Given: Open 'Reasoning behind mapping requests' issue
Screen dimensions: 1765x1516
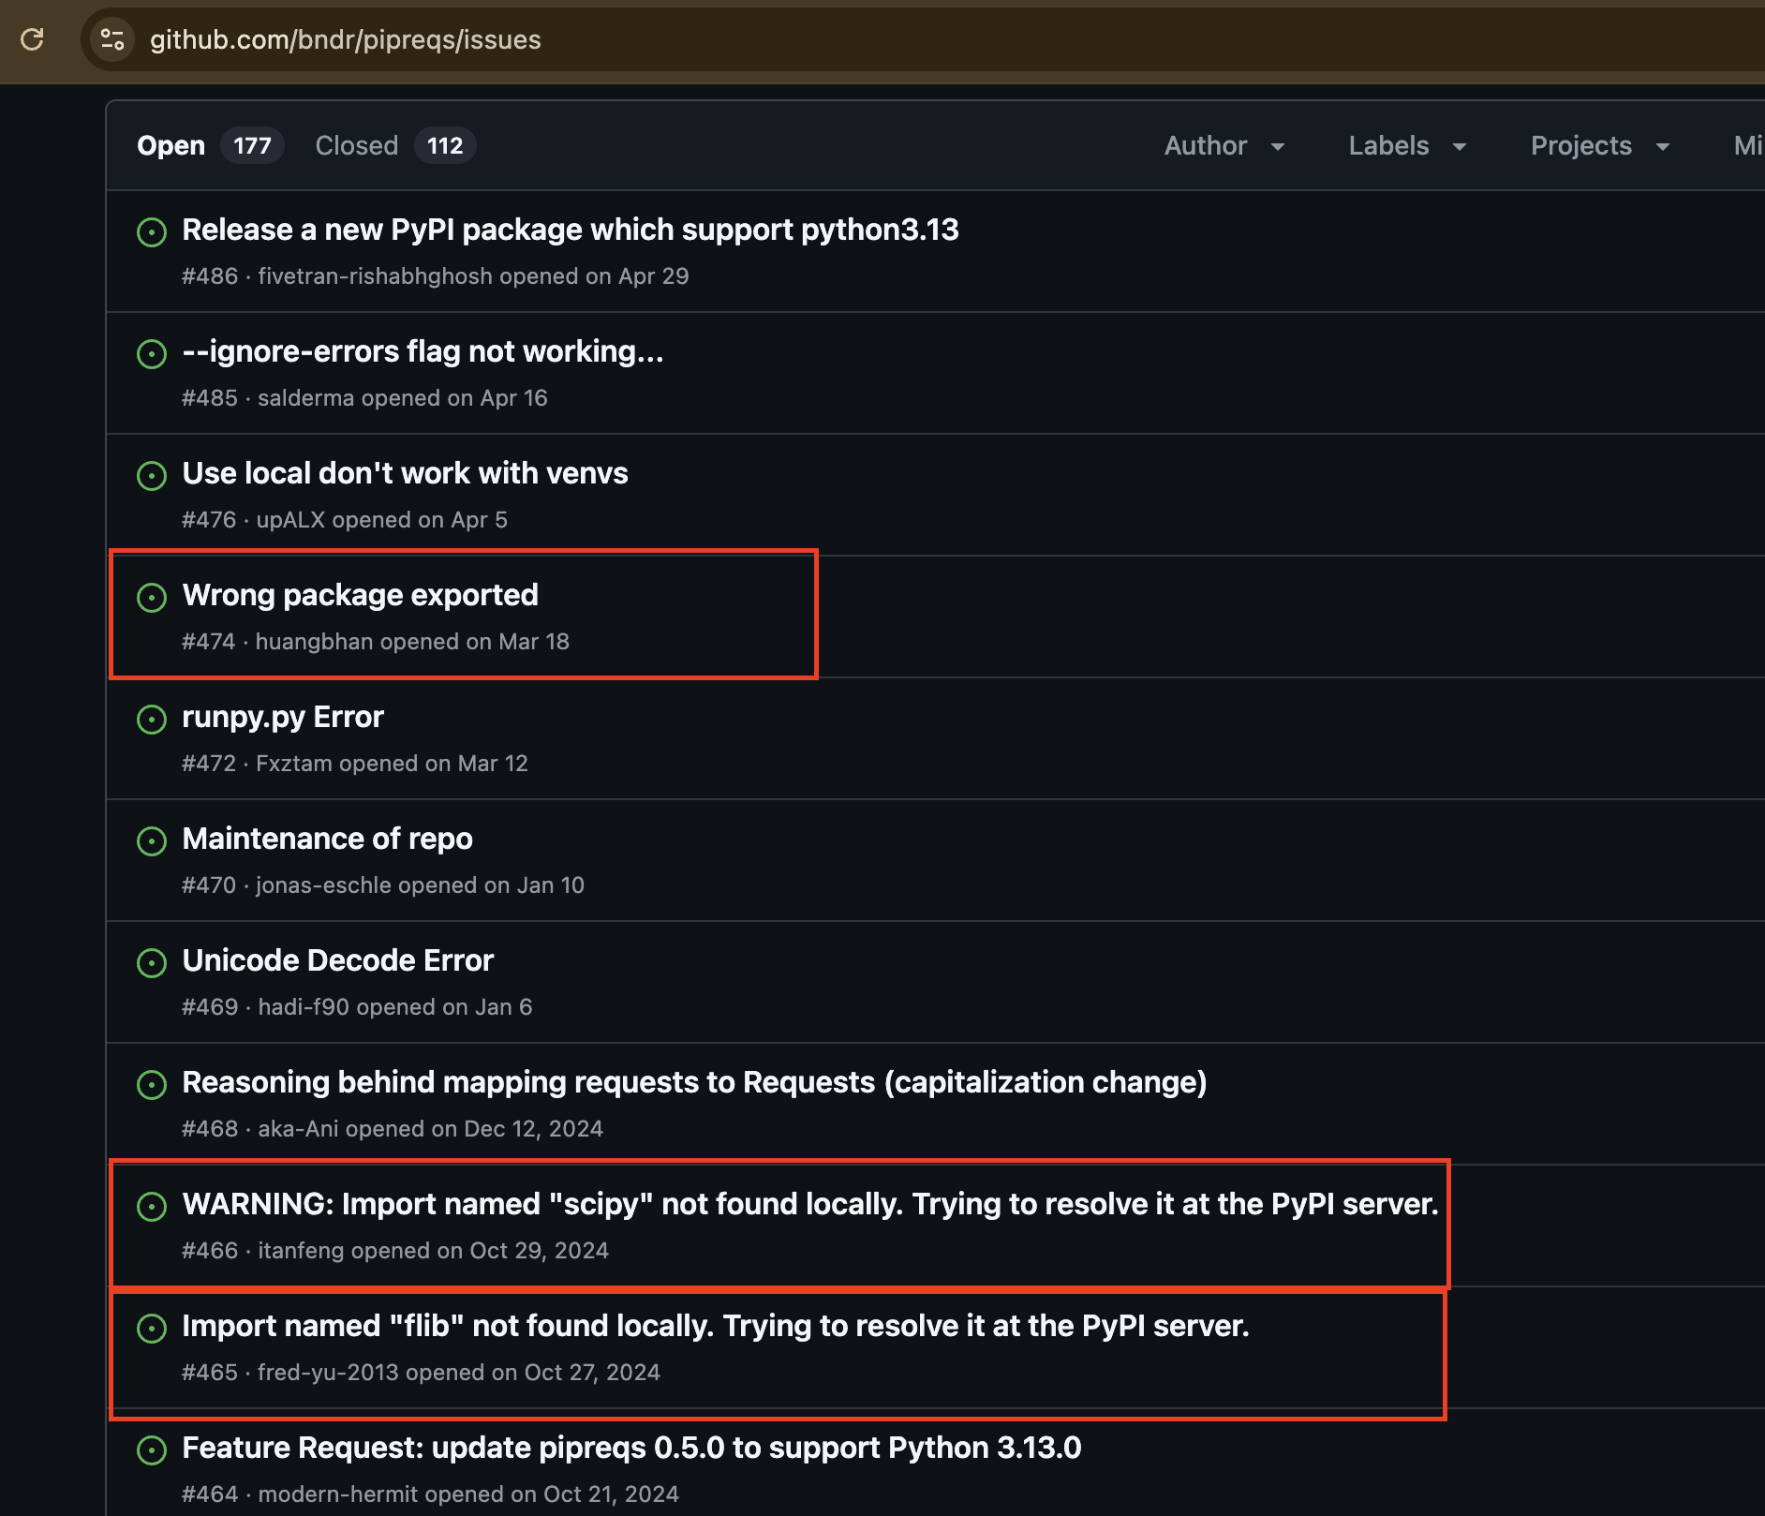Looking at the screenshot, I should 694,1082.
